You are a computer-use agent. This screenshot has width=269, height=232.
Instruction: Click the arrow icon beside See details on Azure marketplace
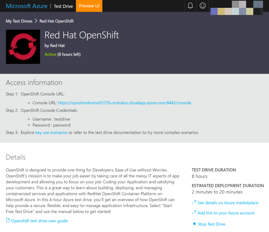click(194, 202)
